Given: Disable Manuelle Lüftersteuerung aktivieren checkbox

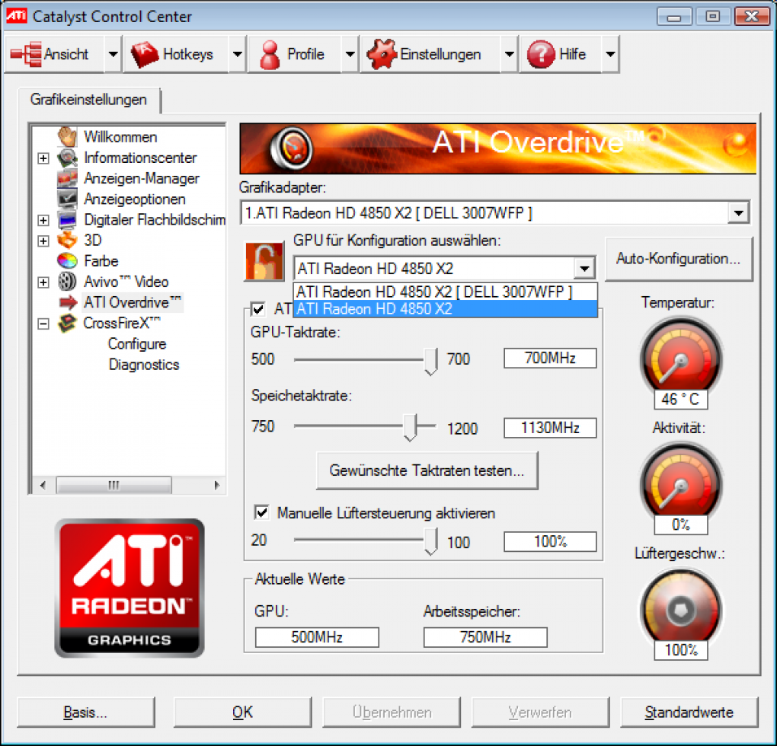Looking at the screenshot, I should point(261,512).
